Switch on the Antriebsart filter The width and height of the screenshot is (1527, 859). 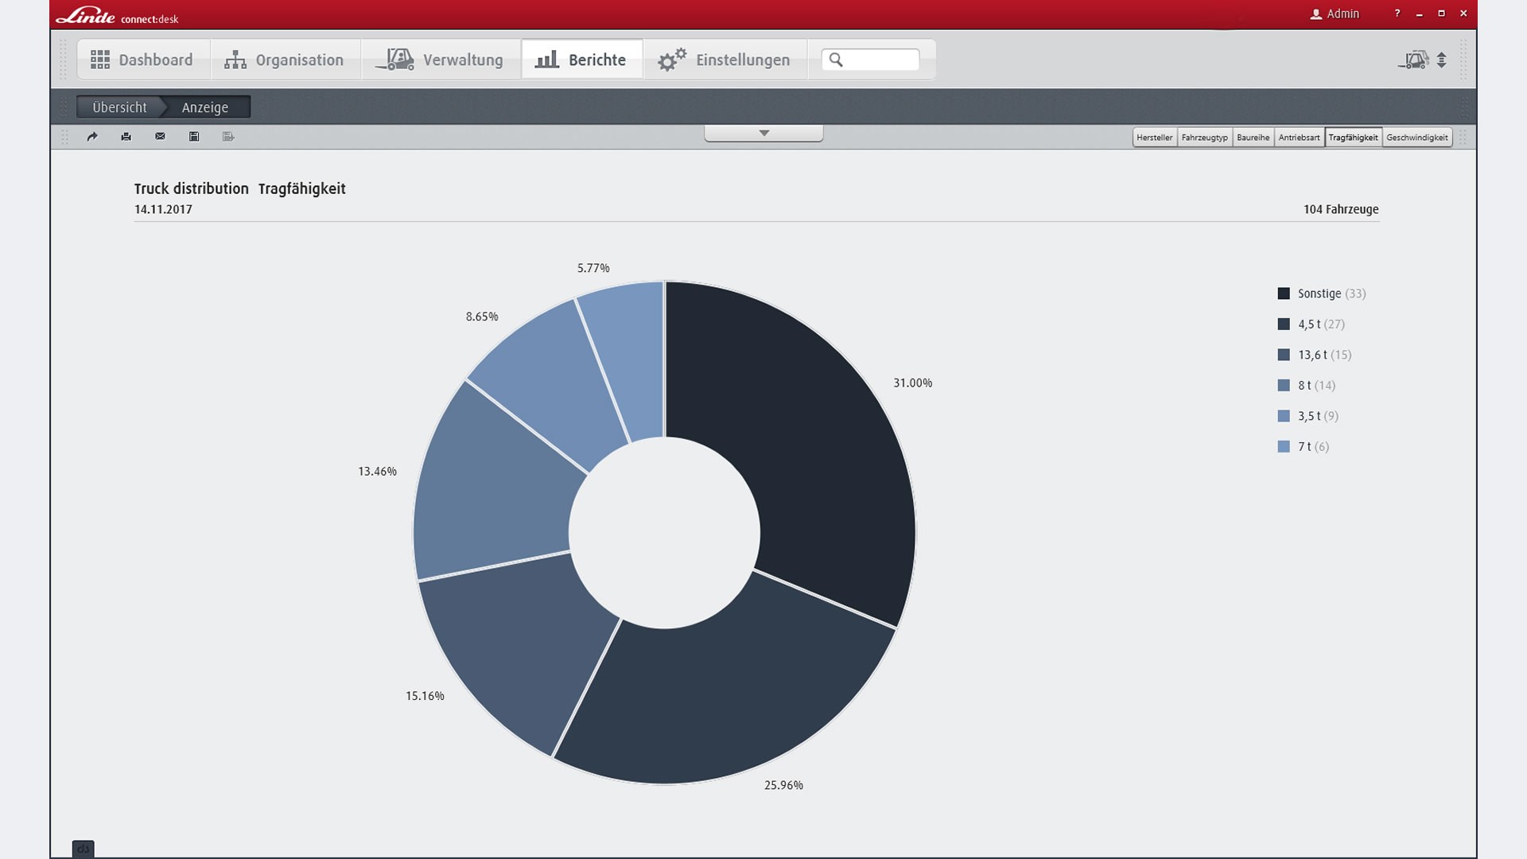coord(1300,137)
